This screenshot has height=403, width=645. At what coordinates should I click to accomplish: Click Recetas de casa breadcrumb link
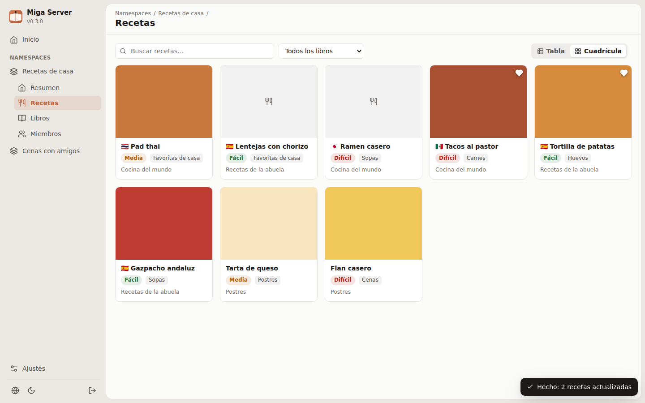point(181,13)
